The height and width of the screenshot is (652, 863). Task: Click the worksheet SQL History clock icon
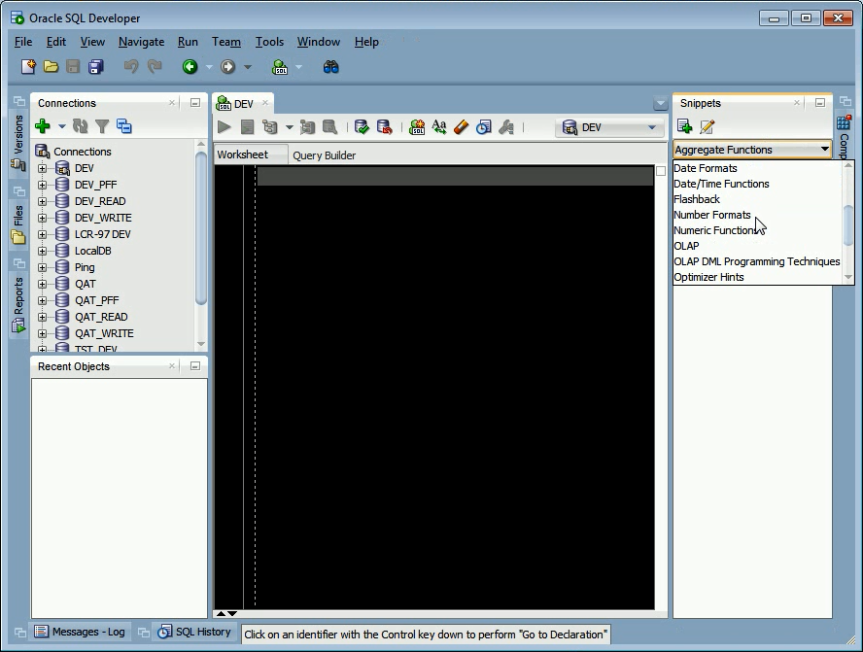pyautogui.click(x=483, y=127)
